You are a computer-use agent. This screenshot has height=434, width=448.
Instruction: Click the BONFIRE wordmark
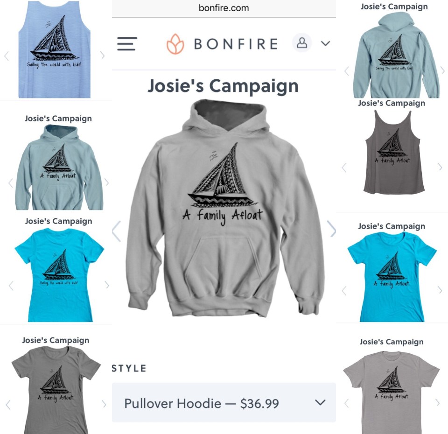tap(236, 44)
